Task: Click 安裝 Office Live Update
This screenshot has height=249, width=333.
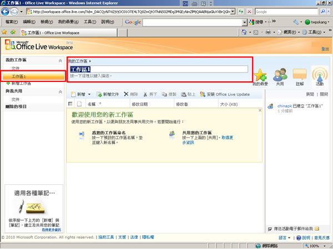Action: [x=225, y=94]
